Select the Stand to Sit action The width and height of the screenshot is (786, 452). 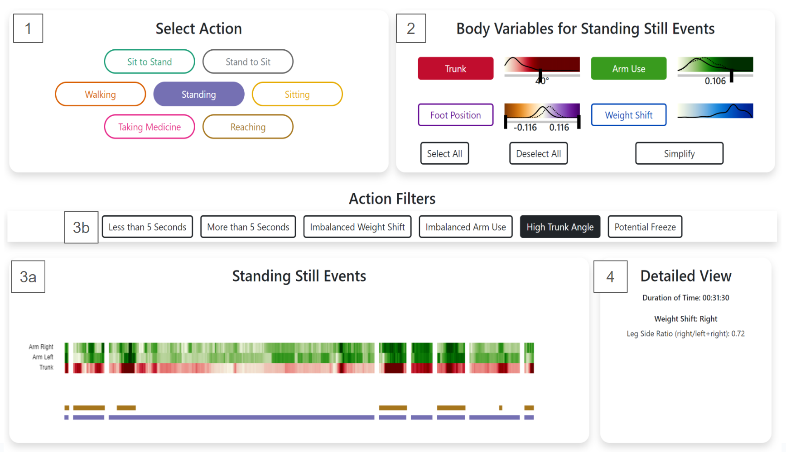pyautogui.click(x=247, y=61)
